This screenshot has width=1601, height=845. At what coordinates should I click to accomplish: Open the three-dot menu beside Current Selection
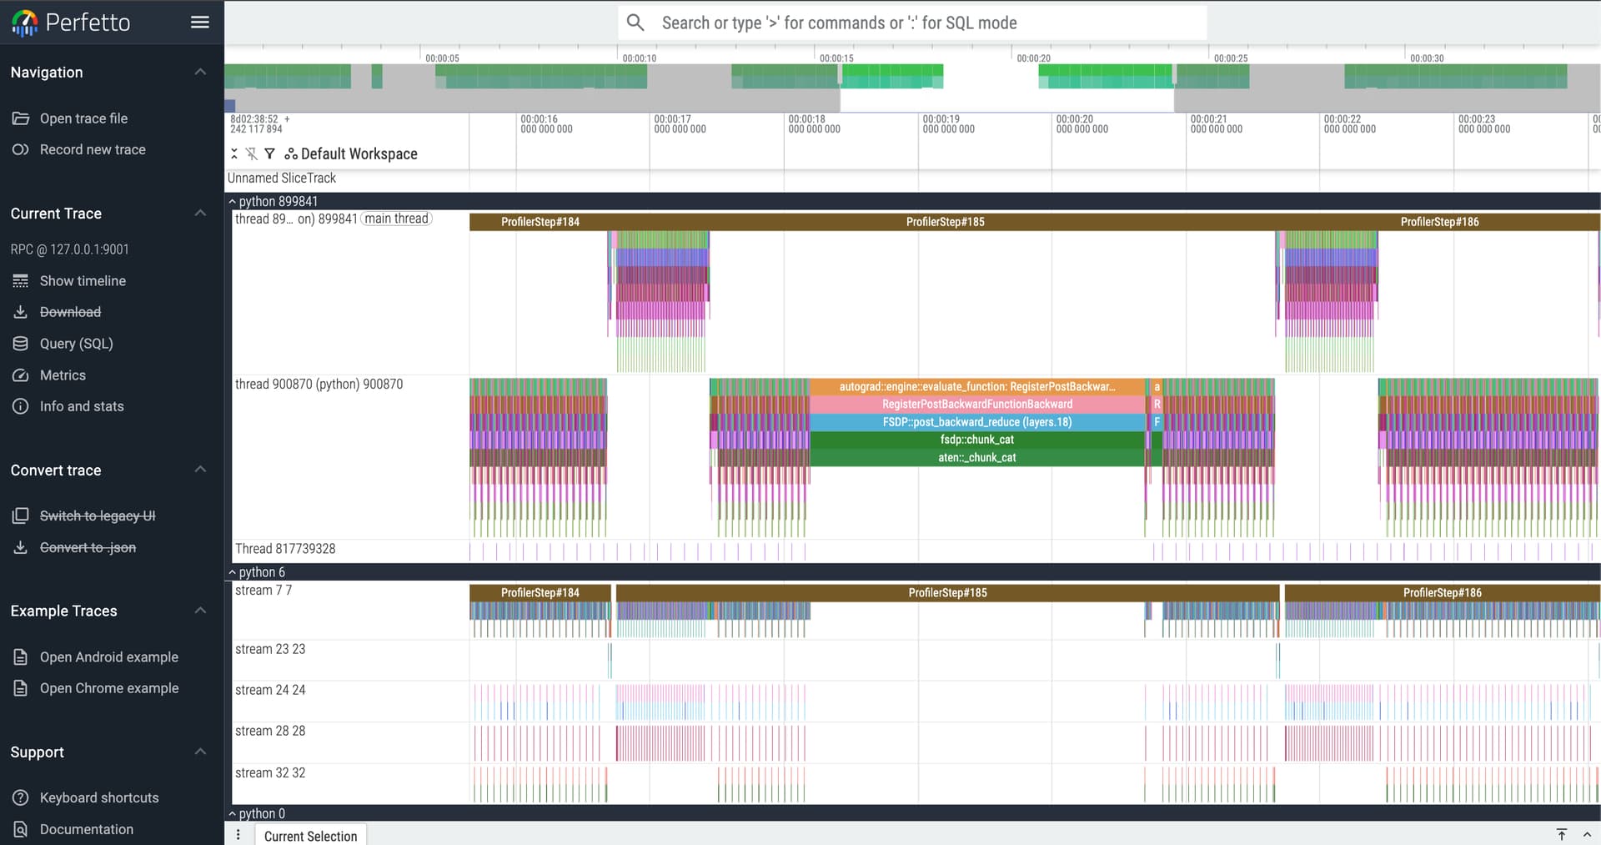pyautogui.click(x=238, y=835)
